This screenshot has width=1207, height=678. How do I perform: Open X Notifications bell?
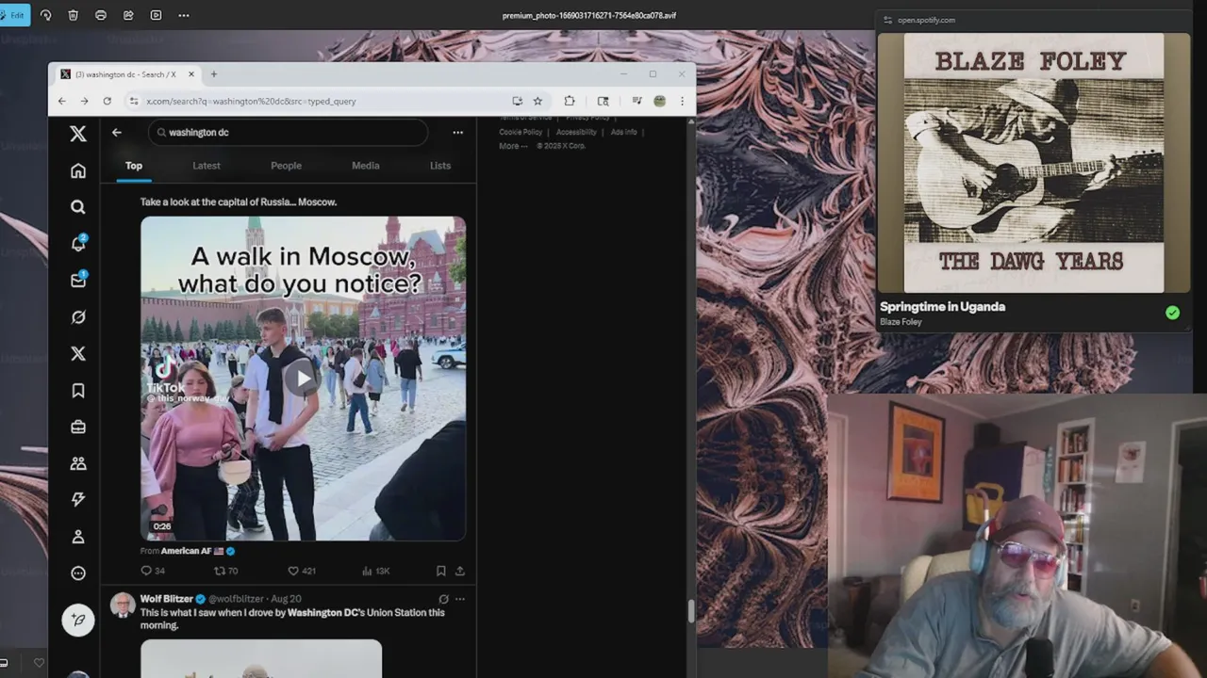pos(78,244)
